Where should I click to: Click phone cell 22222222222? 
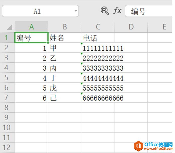(98, 57)
